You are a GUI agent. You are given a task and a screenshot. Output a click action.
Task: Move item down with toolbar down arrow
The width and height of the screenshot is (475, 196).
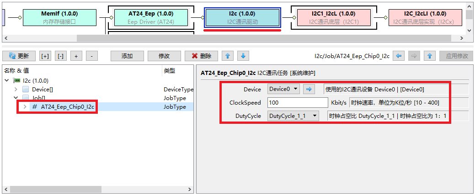pyautogui.click(x=243, y=56)
